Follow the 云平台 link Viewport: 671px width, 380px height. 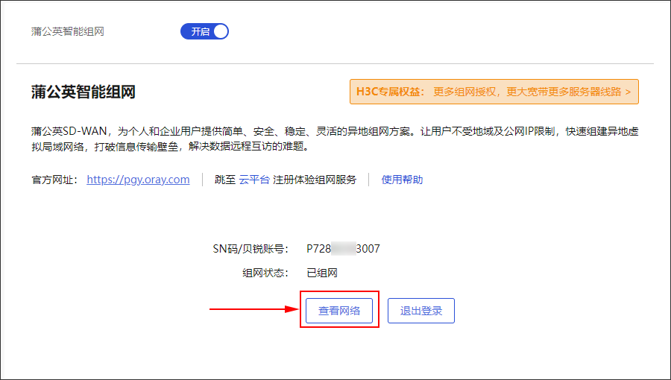coord(254,180)
